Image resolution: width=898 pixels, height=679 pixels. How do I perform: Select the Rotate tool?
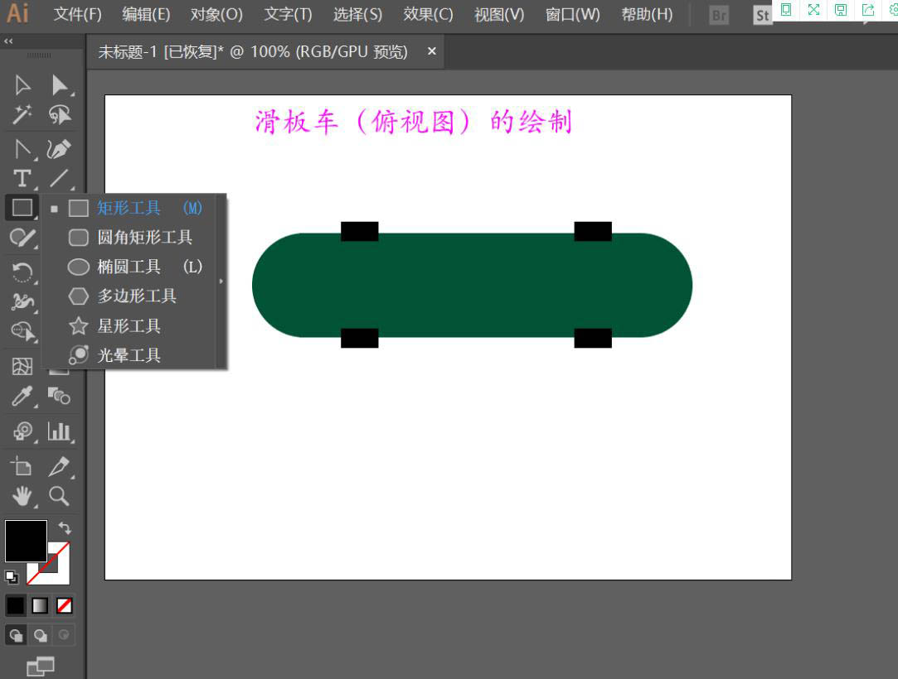(x=22, y=272)
